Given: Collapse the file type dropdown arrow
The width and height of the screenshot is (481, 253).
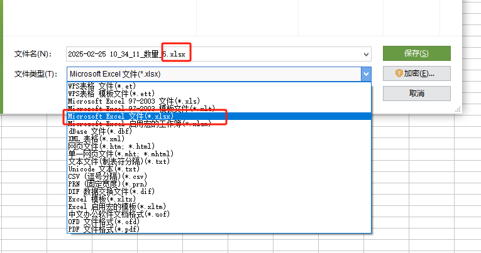Looking at the screenshot, I should [x=366, y=74].
